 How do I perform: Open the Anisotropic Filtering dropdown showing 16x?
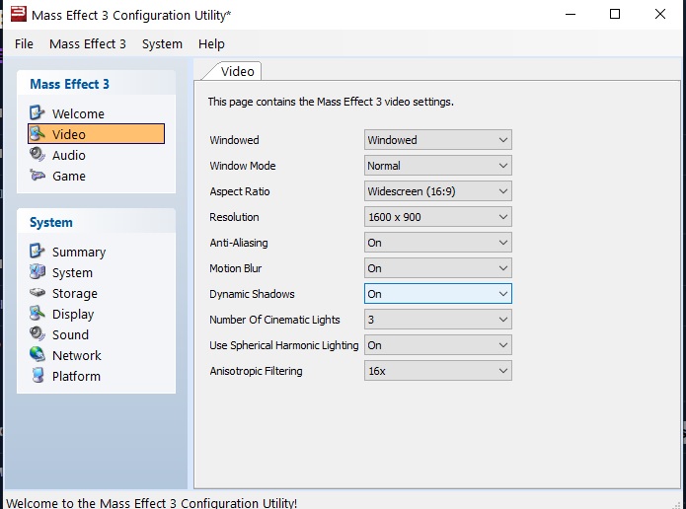pos(438,371)
